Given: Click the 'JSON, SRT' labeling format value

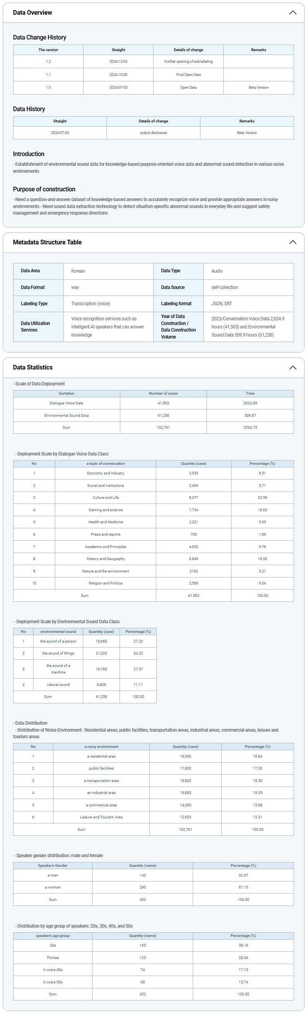Looking at the screenshot, I should 221,304.
